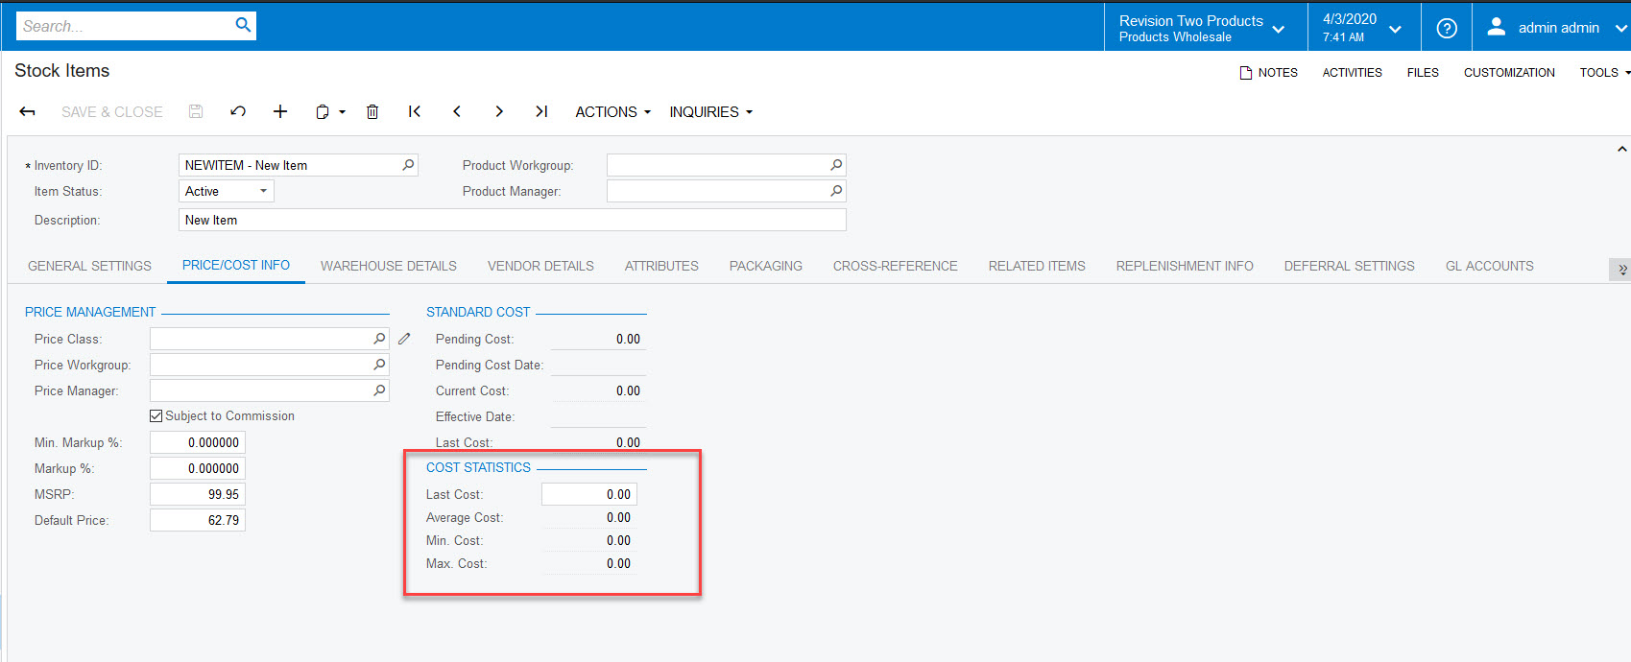Open Price Workgroup lookup magnifier

(379, 365)
